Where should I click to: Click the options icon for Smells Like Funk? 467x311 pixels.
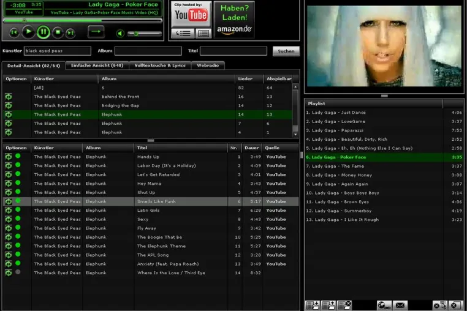coord(9,201)
